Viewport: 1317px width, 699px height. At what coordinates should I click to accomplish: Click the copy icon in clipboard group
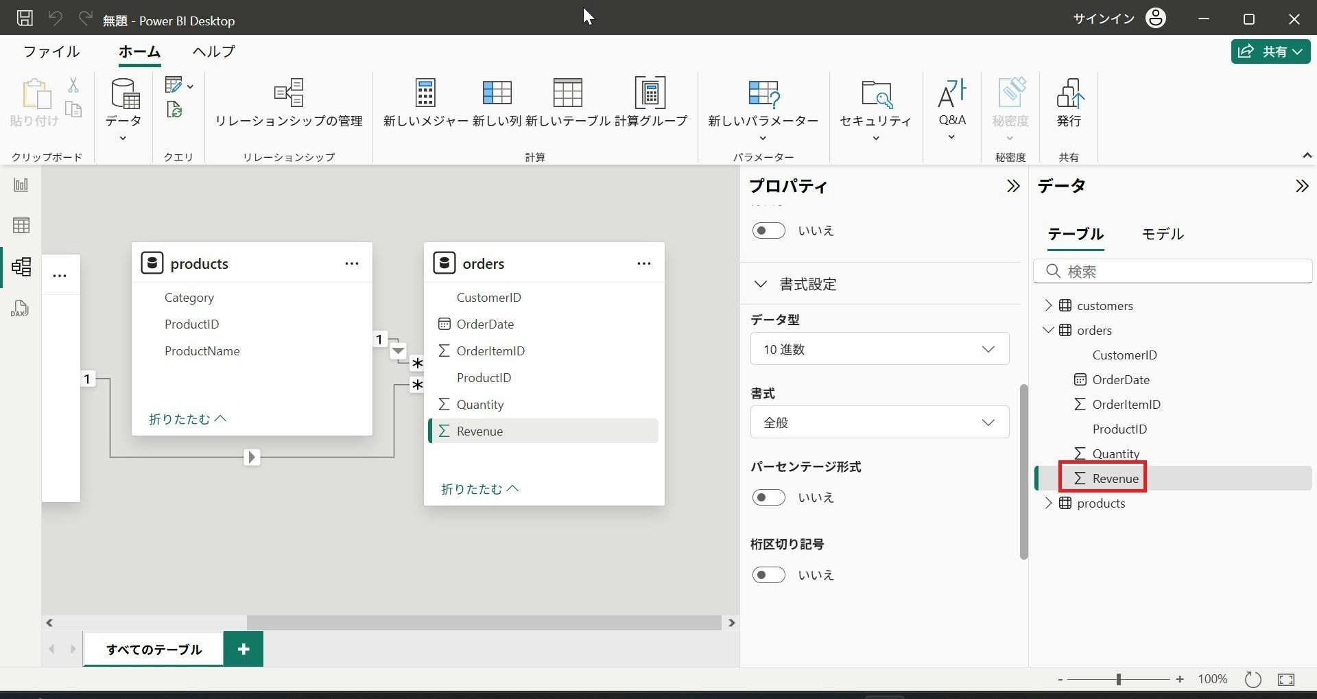(x=73, y=109)
